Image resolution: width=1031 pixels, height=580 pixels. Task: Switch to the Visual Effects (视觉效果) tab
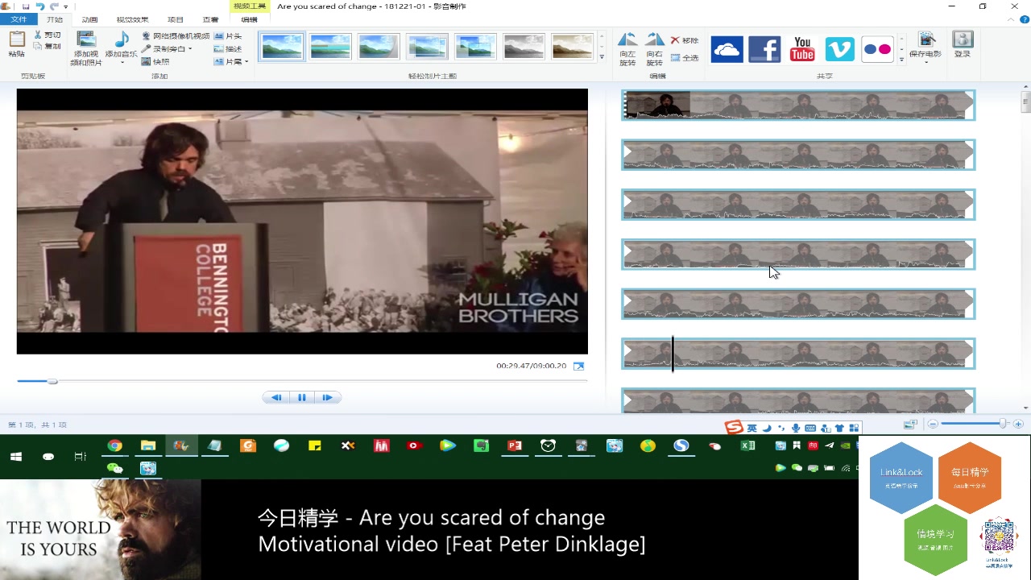coord(132,19)
